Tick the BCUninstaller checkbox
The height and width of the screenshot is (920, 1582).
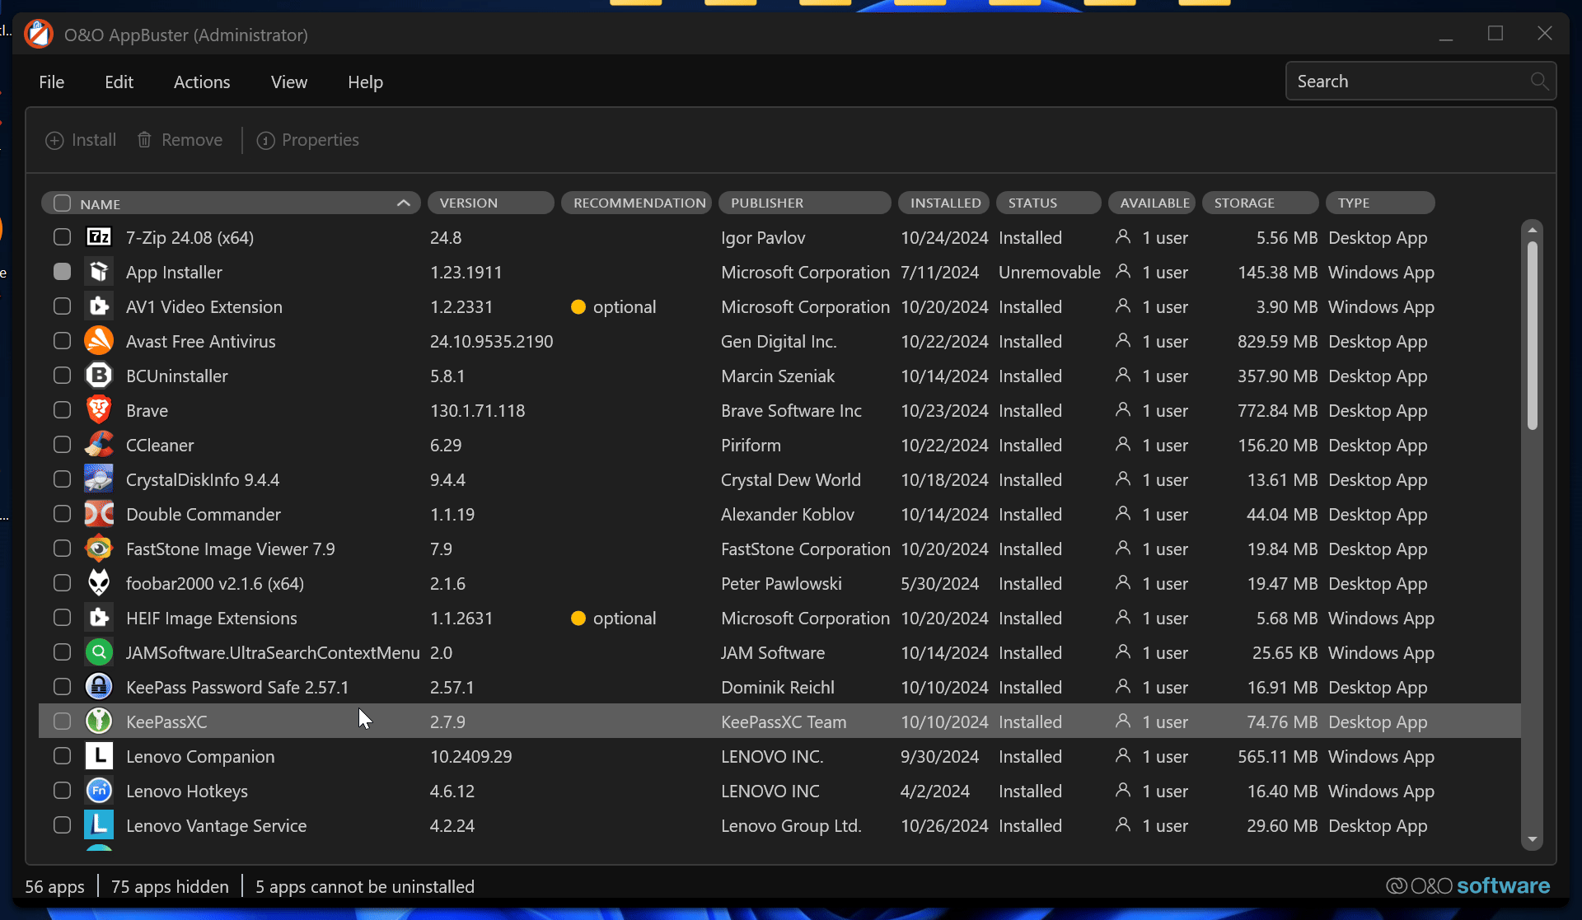pyautogui.click(x=62, y=376)
